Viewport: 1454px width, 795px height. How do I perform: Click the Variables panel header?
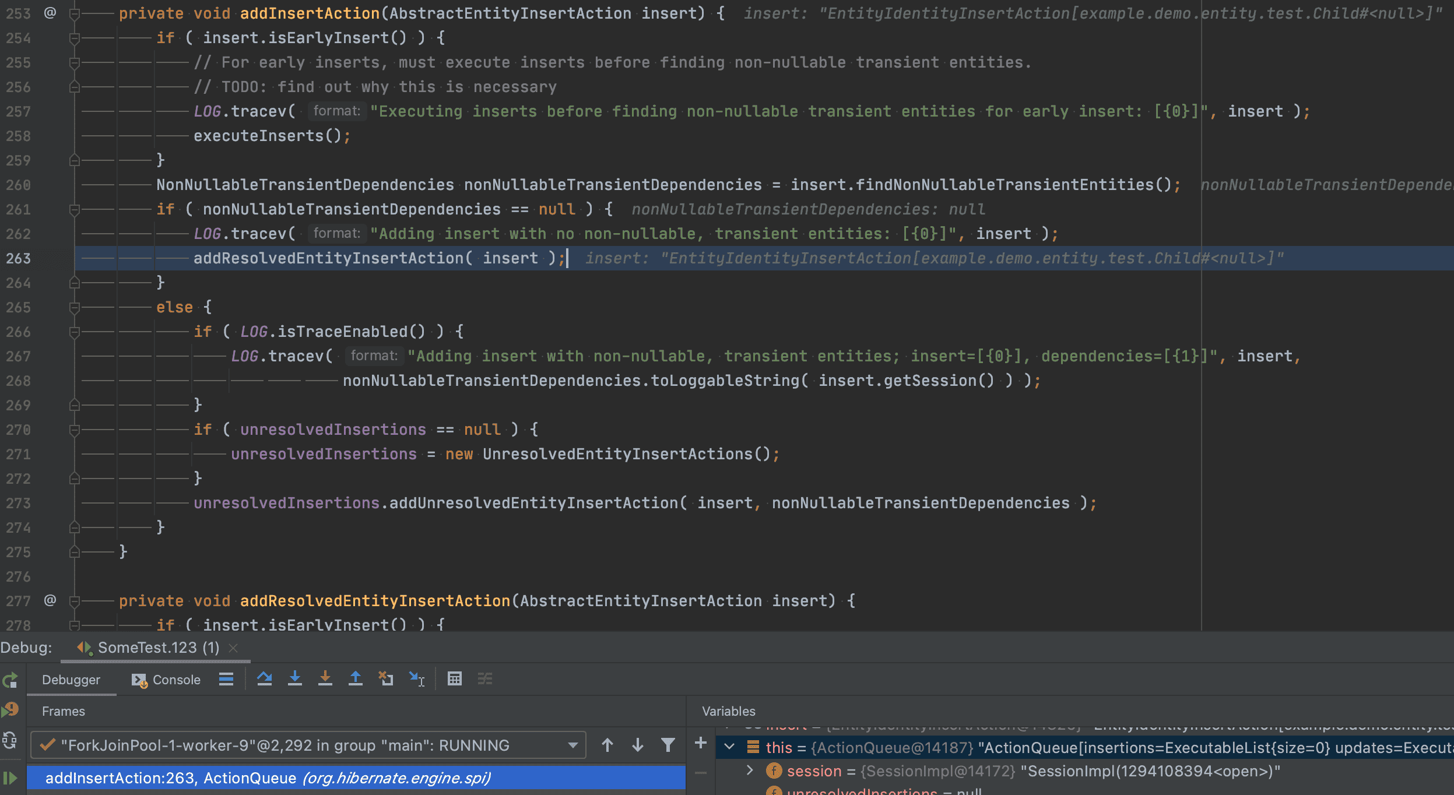729,711
